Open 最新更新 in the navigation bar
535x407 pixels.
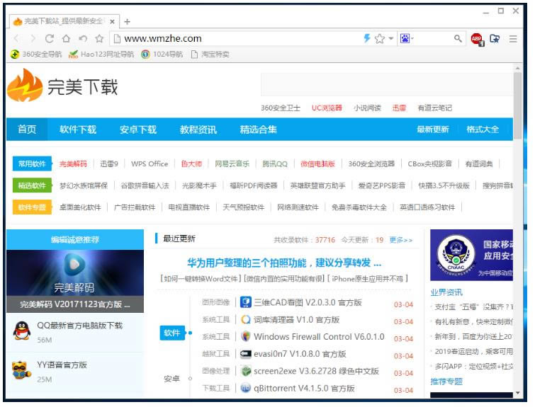tap(433, 130)
